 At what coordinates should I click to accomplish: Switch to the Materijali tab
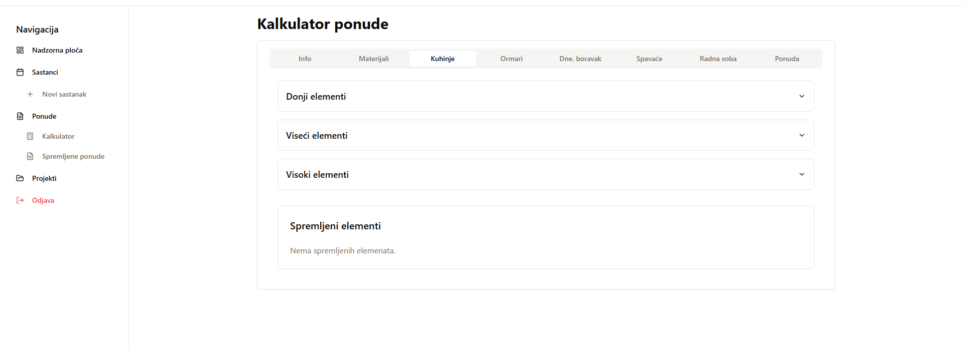click(374, 59)
